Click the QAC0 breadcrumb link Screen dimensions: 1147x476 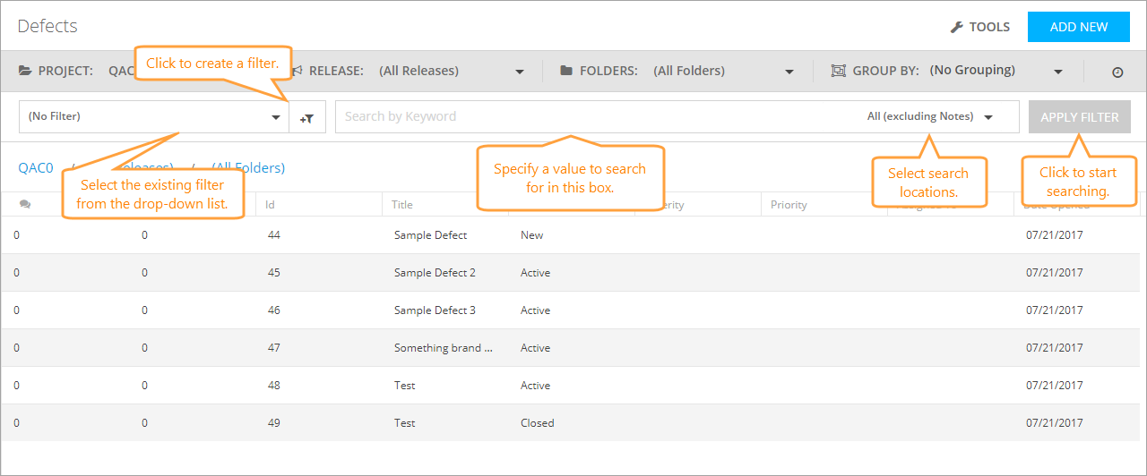pos(36,167)
